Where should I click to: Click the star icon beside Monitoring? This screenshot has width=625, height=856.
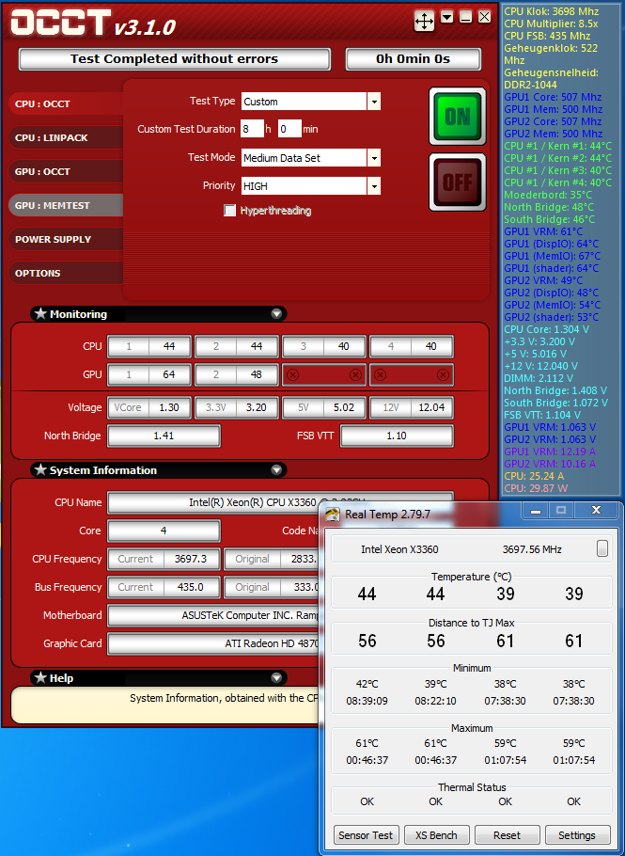click(40, 313)
